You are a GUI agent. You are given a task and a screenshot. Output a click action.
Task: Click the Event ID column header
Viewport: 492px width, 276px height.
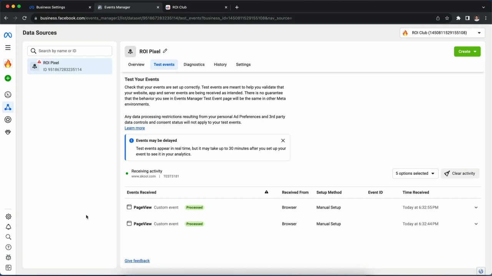coord(376,192)
